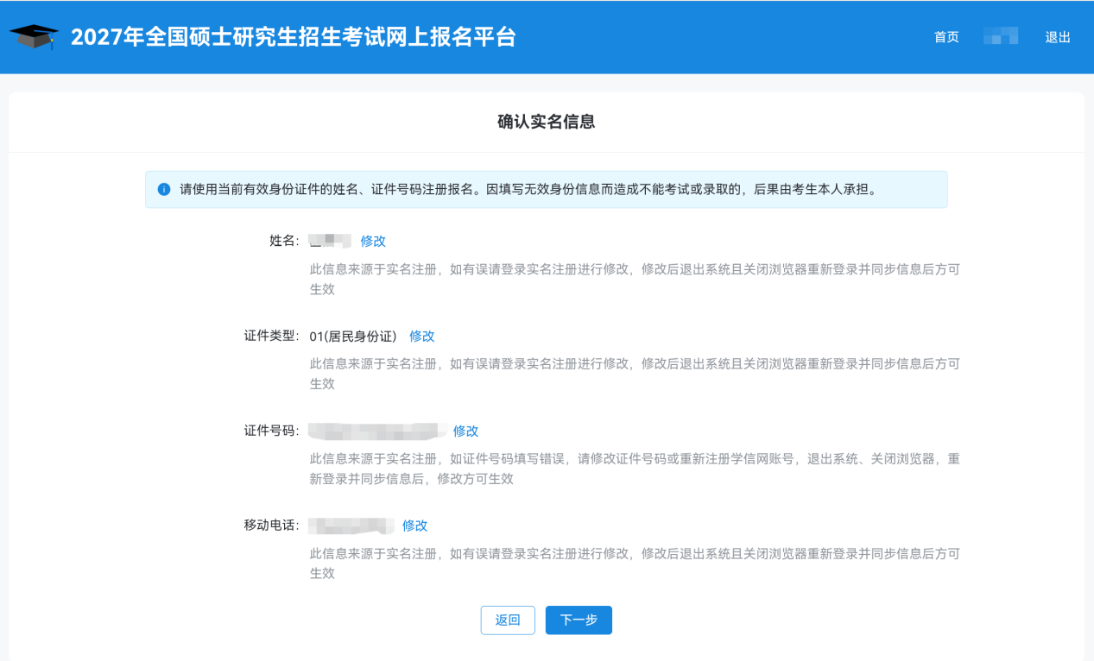Click the blurred 姓名 value
The image size is (1094, 661).
tap(331, 241)
